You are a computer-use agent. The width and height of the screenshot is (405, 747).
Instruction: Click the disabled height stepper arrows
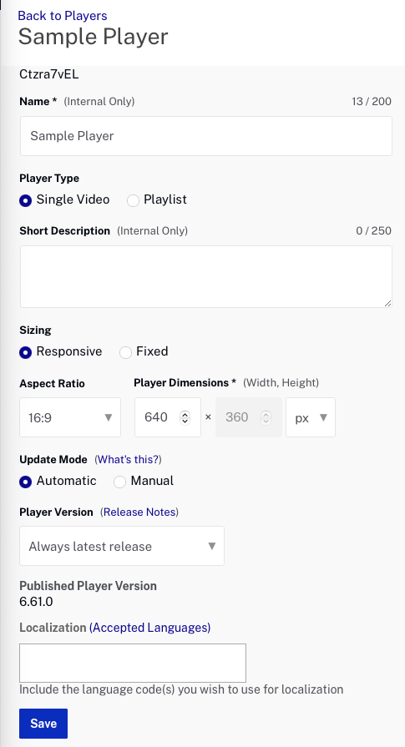[x=266, y=418]
